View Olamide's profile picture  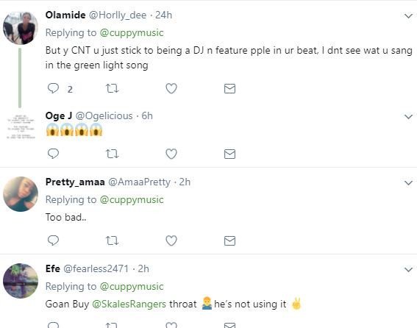[21, 27]
